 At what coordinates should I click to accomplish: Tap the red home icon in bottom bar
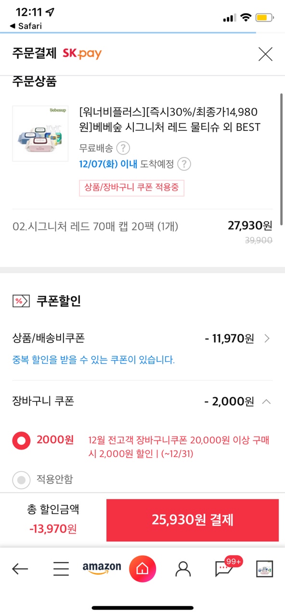coord(142,569)
